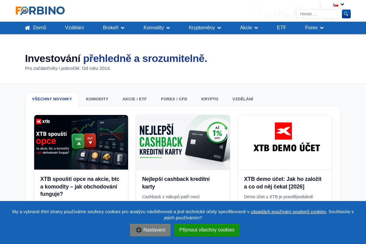Click the Czech flag language icon

click(x=336, y=5)
